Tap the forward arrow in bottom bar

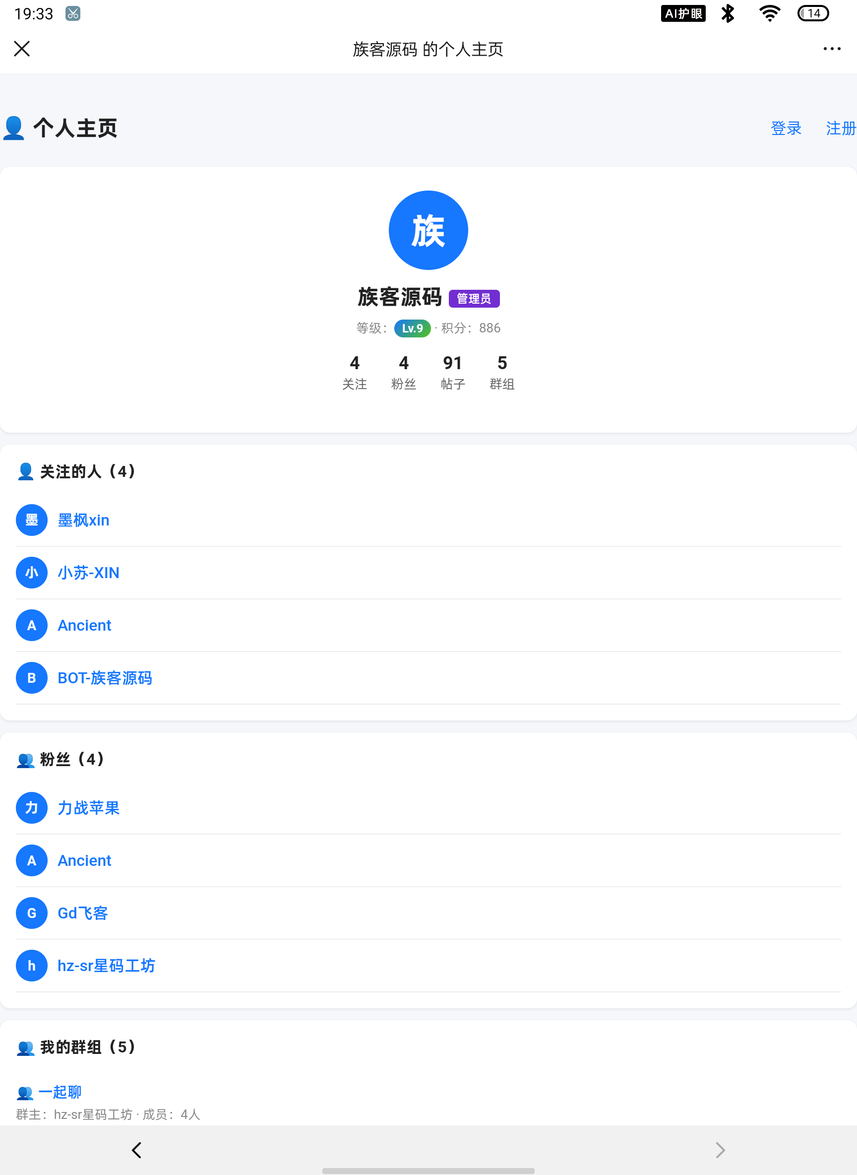click(720, 1150)
